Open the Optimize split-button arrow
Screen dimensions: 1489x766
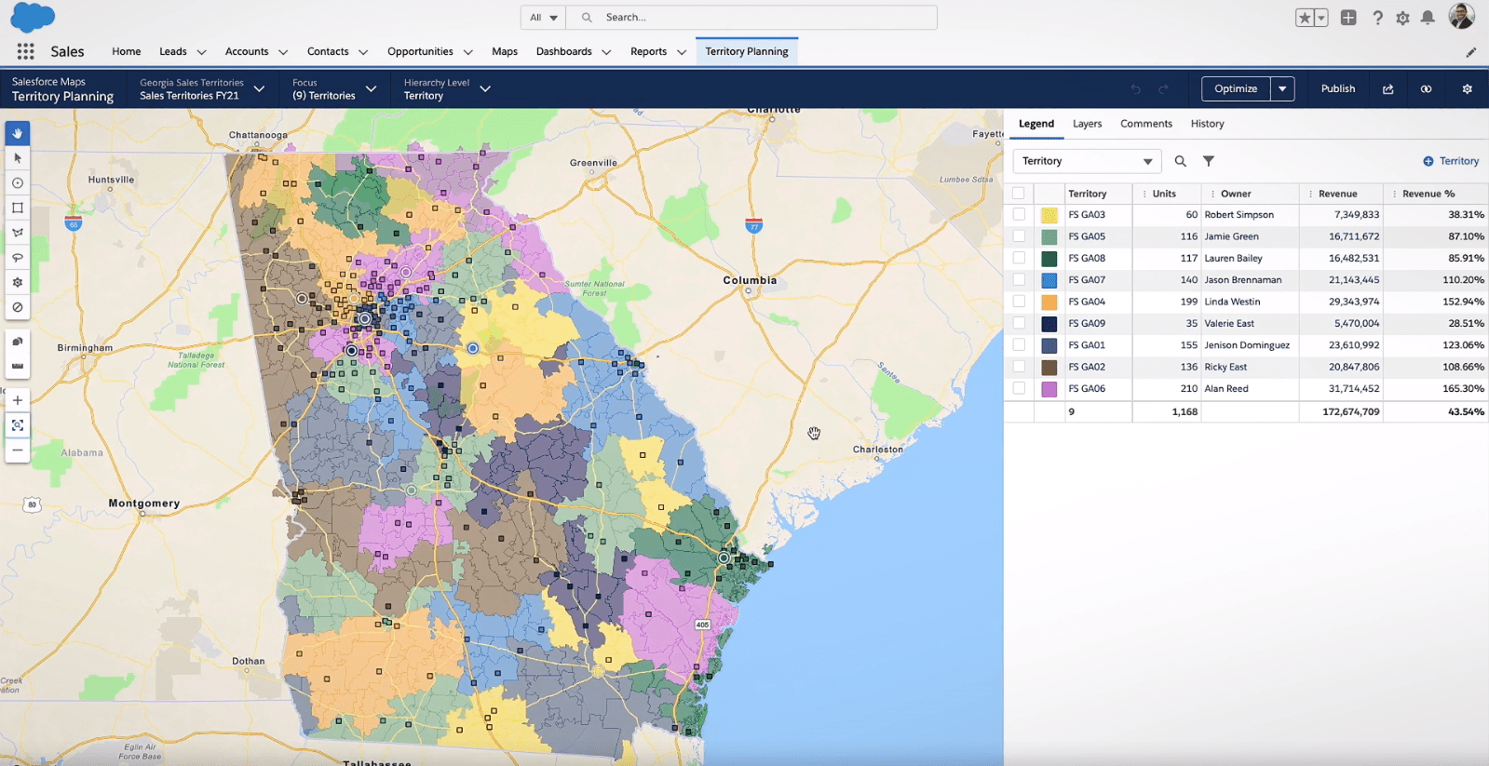coord(1282,89)
